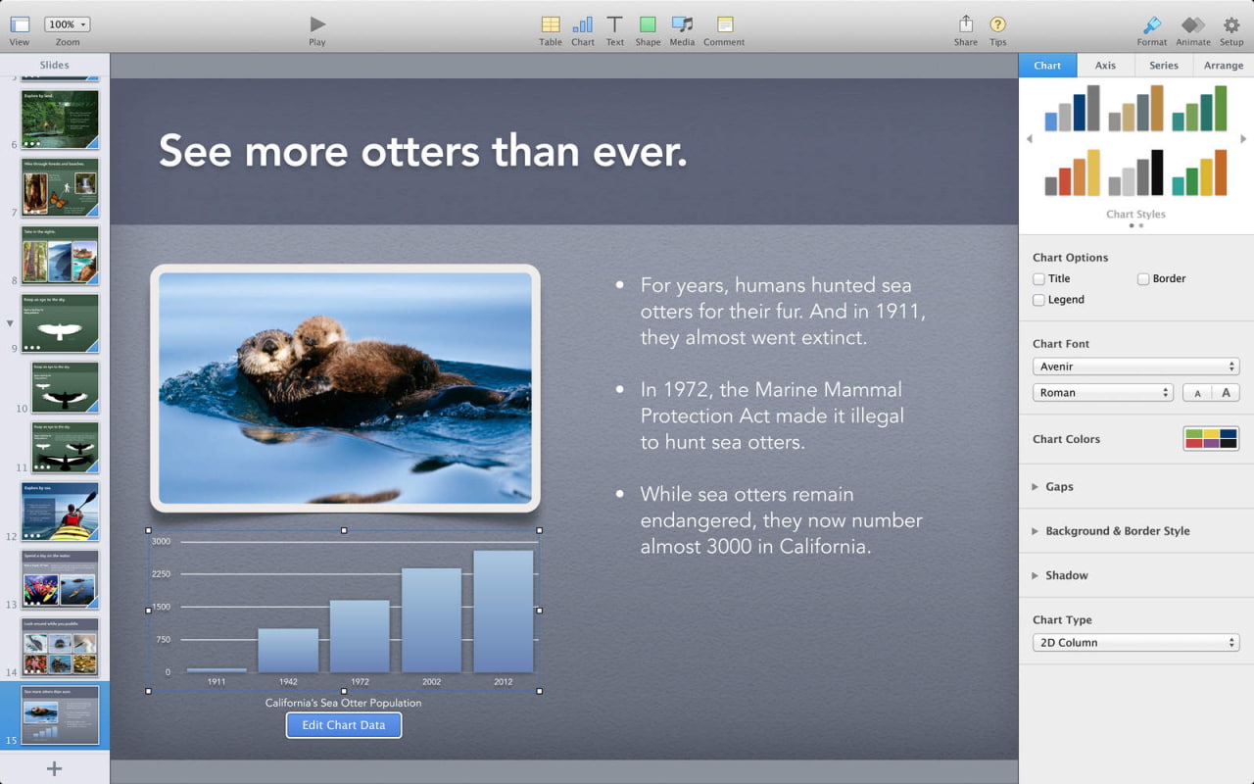The height and width of the screenshot is (784, 1254).
Task: Switch to the Axis tab
Action: (1105, 66)
